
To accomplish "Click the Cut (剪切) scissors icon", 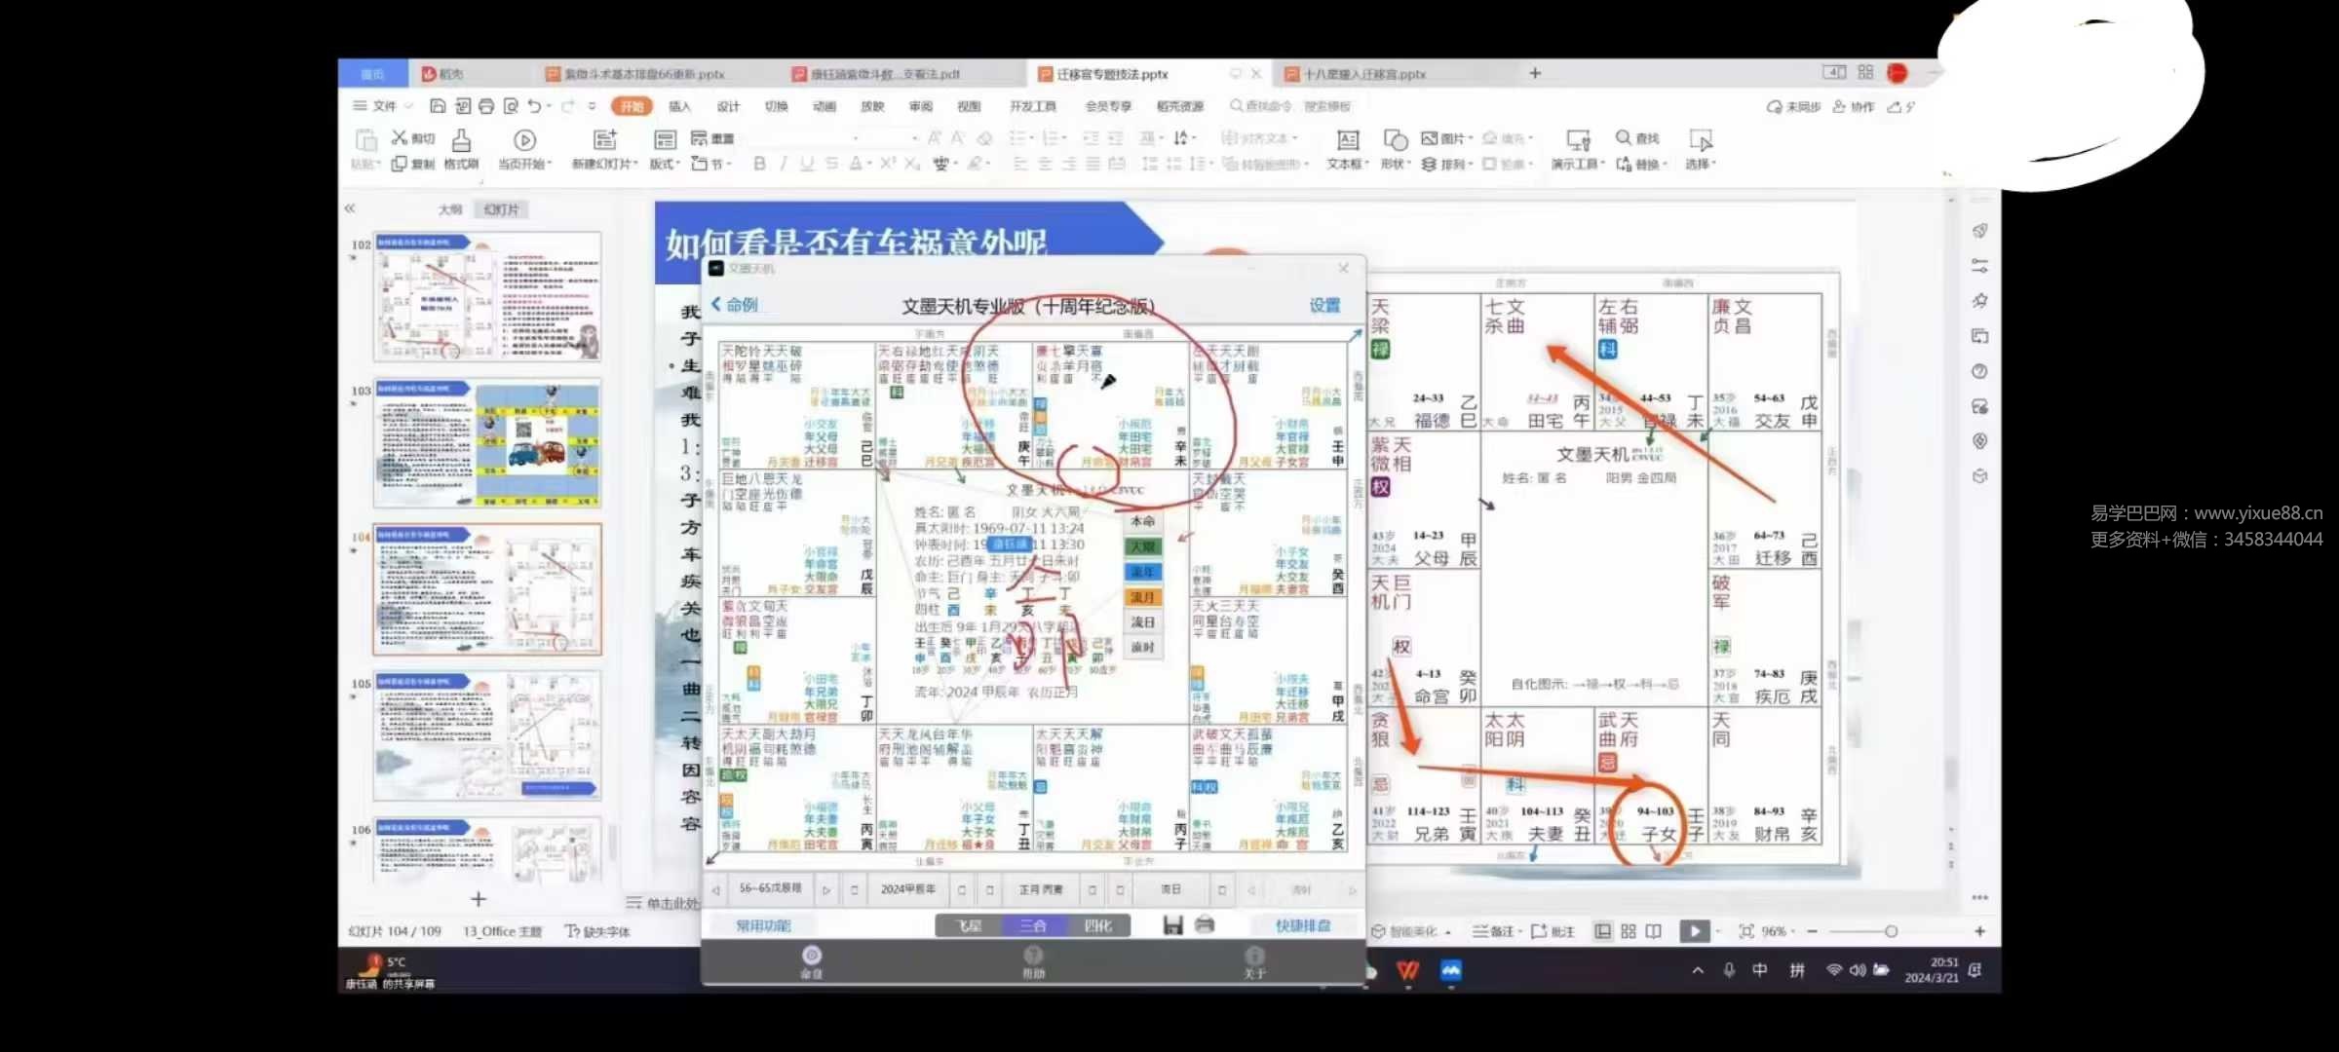I will point(400,137).
